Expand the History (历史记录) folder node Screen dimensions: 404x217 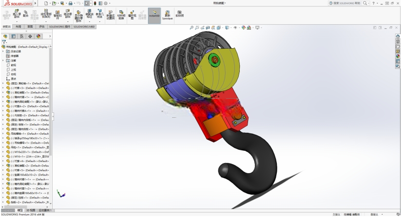[3, 52]
